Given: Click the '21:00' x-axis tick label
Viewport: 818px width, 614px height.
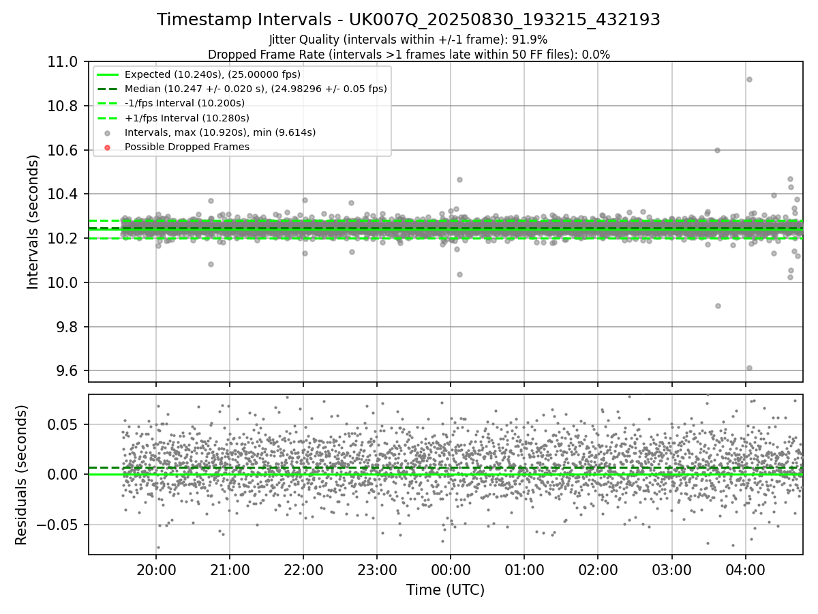Looking at the screenshot, I should coord(230,570).
